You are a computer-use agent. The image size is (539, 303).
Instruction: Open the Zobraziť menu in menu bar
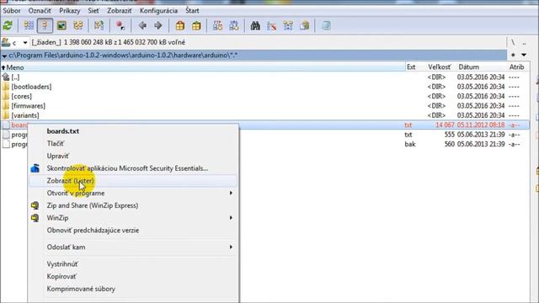click(120, 11)
